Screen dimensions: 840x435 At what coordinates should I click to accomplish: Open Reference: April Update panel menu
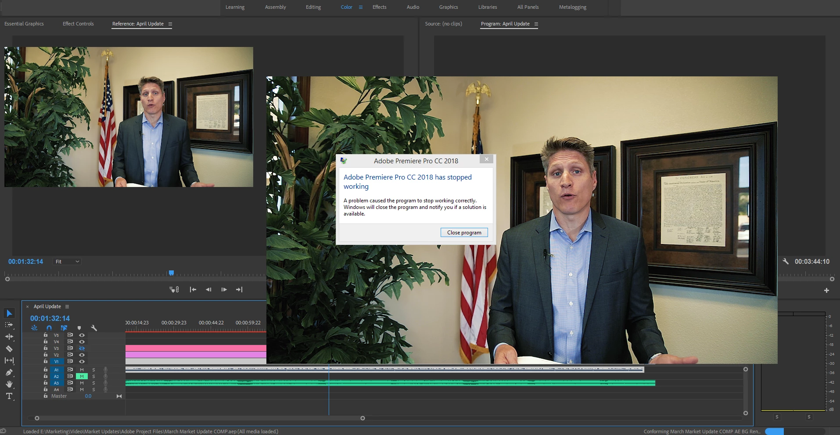[170, 24]
